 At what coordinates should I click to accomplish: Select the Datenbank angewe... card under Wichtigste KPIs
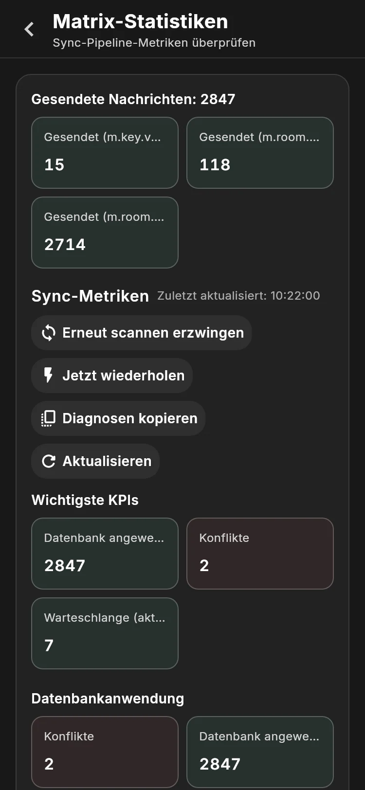[x=105, y=554]
